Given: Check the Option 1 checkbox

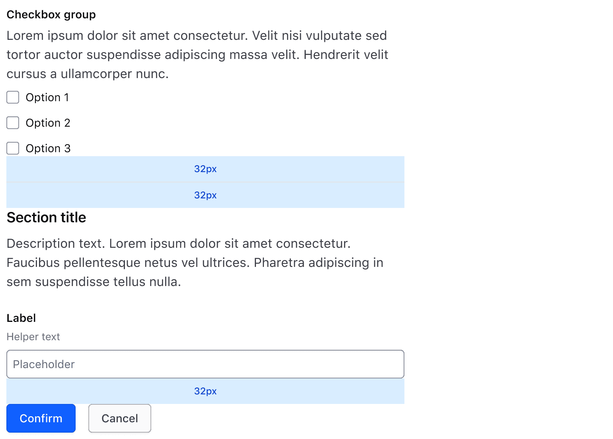Looking at the screenshot, I should 13,97.
